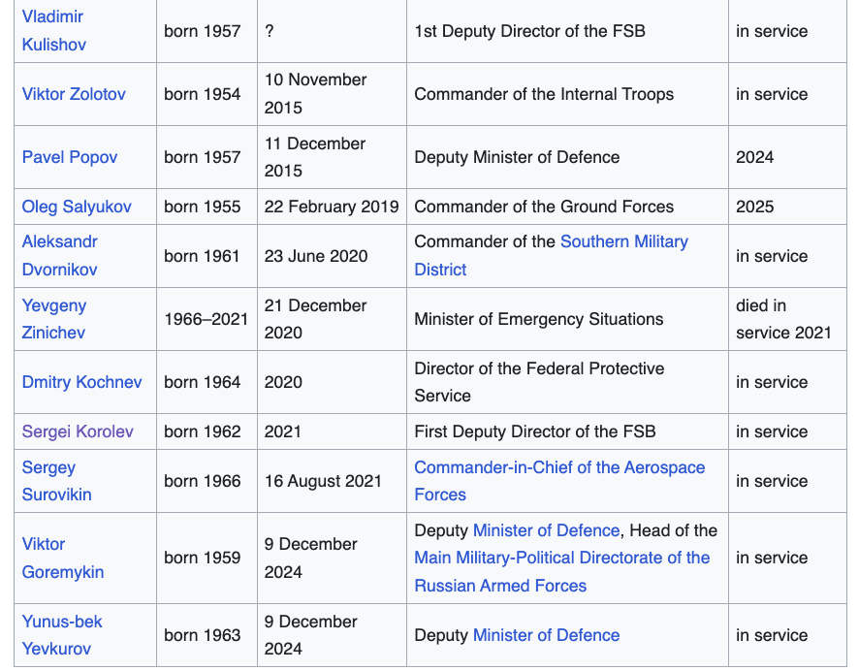Click the '2025' retirement cell for Salyukov

pos(788,207)
